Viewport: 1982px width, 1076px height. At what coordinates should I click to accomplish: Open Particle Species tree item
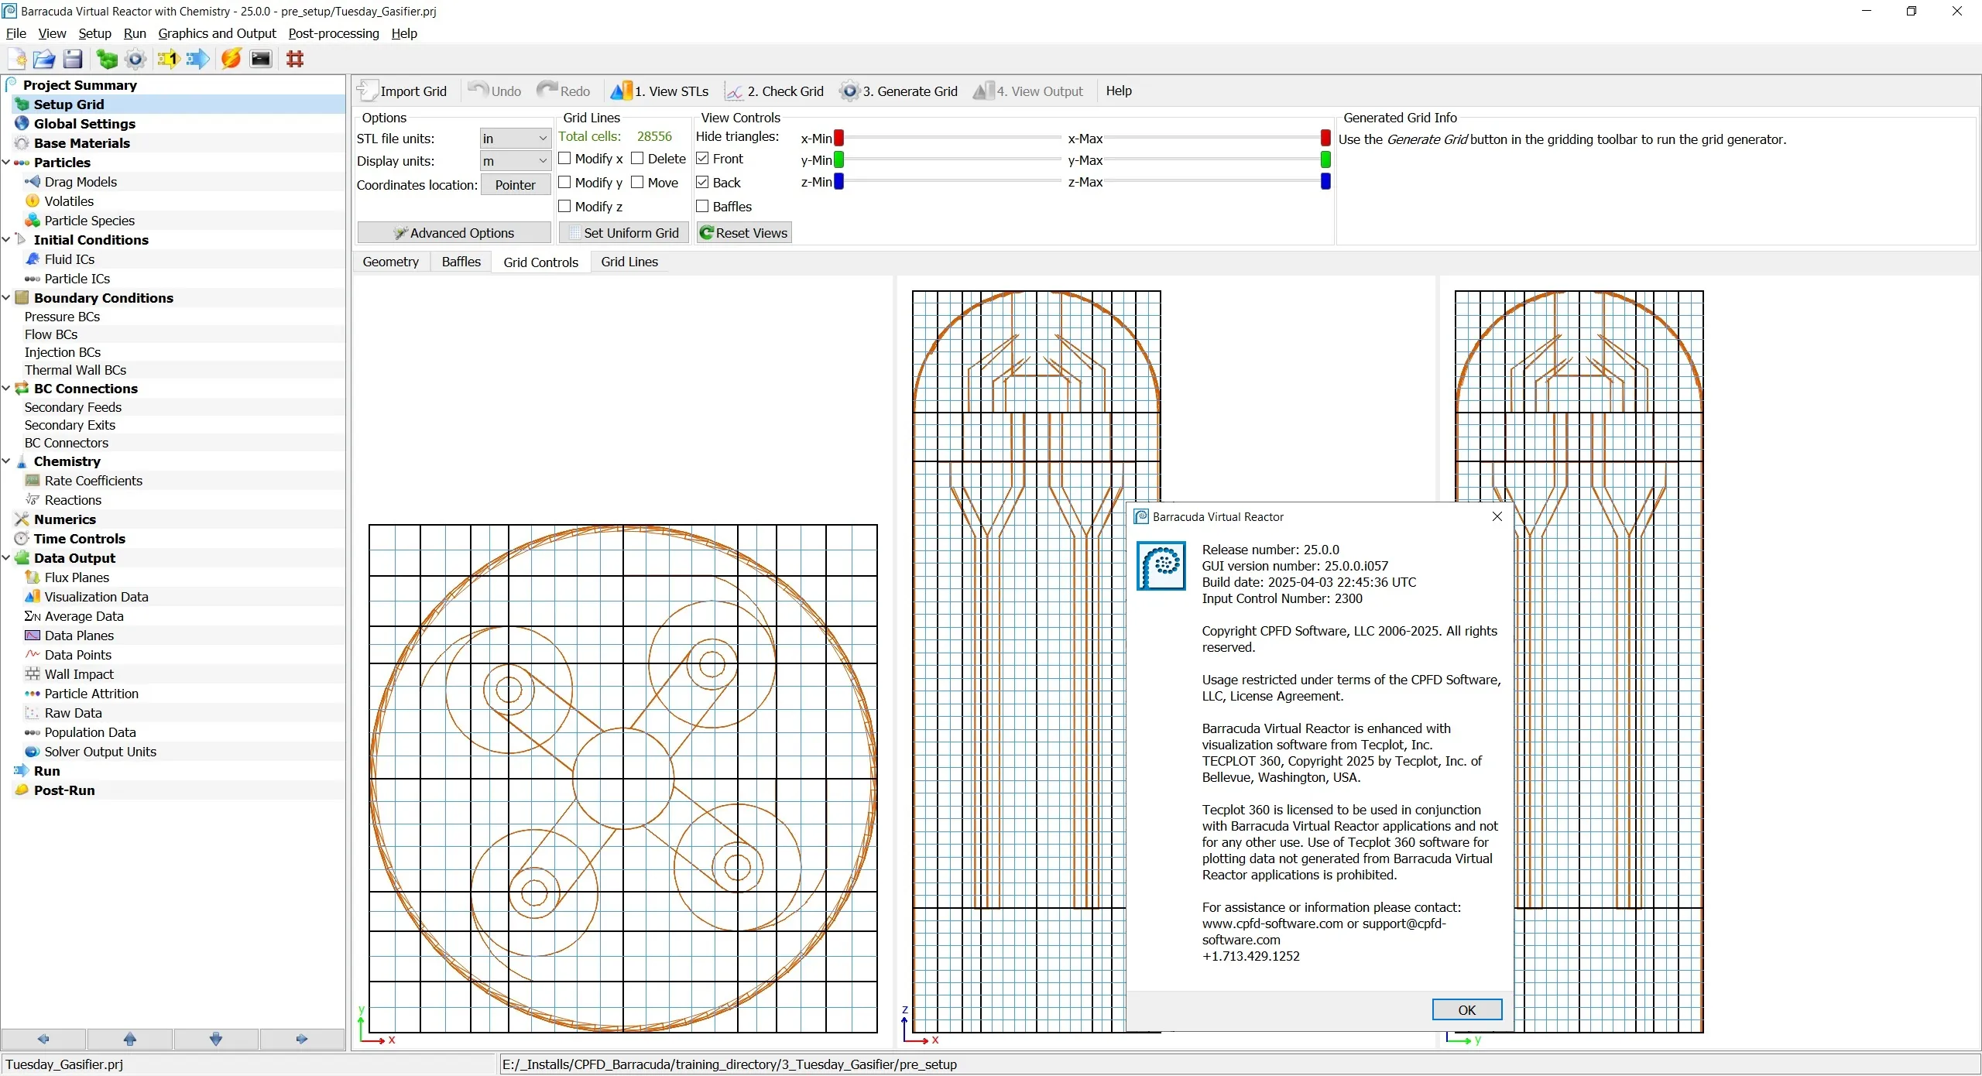coord(89,221)
